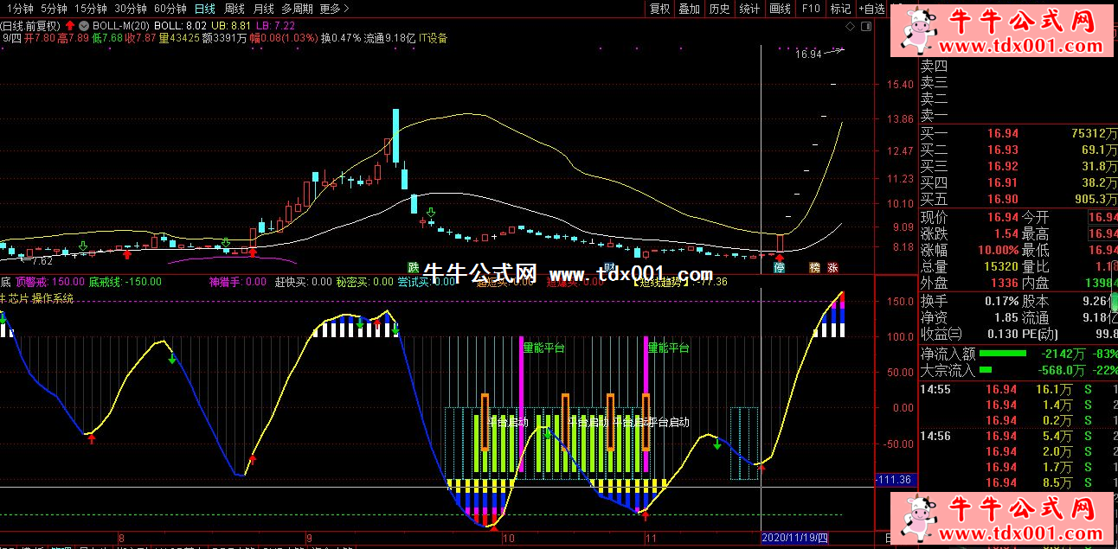Add stock to watchlist with +自选
Viewport: 1118px width, 549px height.
(x=871, y=9)
